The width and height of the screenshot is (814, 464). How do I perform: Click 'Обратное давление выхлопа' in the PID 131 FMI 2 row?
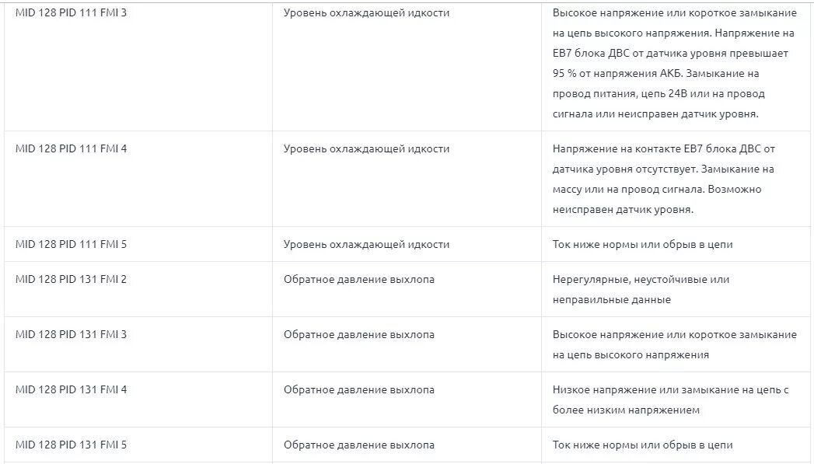[358, 279]
